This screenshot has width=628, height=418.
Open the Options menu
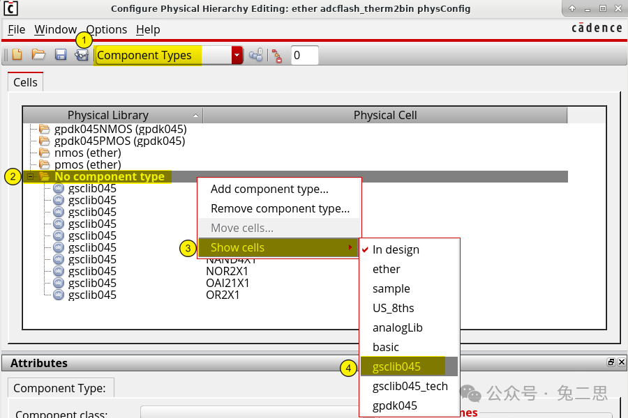[x=107, y=29]
